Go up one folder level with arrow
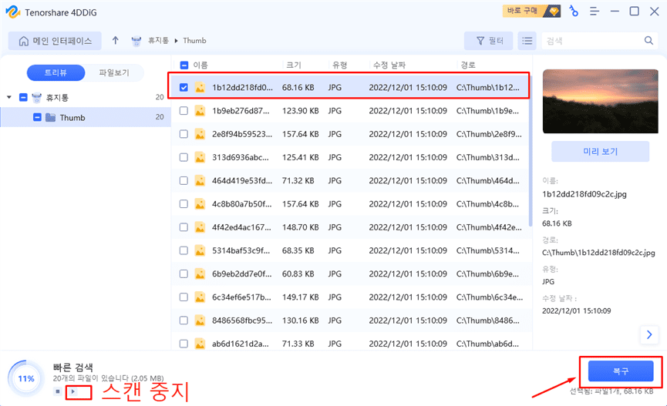 point(116,41)
